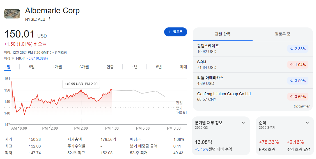This screenshot has height=159, width=316.
Task: Show the 최대 maximum chart range
Action: point(183,67)
